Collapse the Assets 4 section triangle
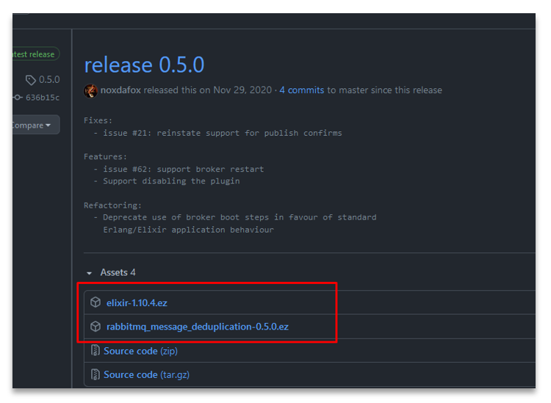 89,273
